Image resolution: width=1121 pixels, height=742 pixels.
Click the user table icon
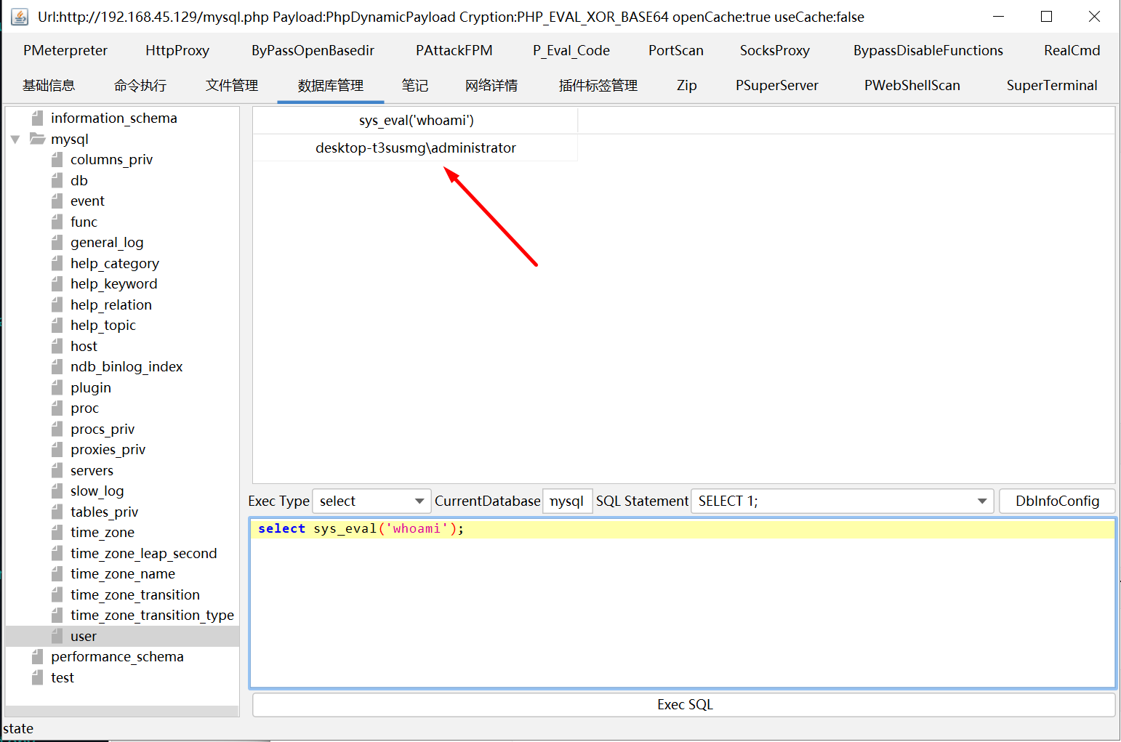57,636
